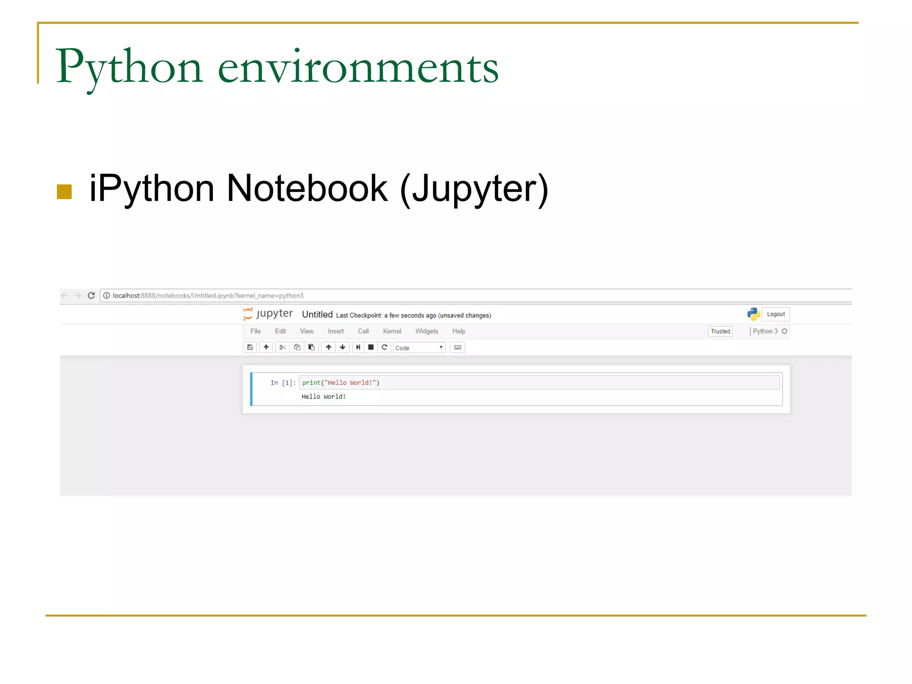
Task: Interrupt the kernel with stop icon
Action: pyautogui.click(x=371, y=347)
